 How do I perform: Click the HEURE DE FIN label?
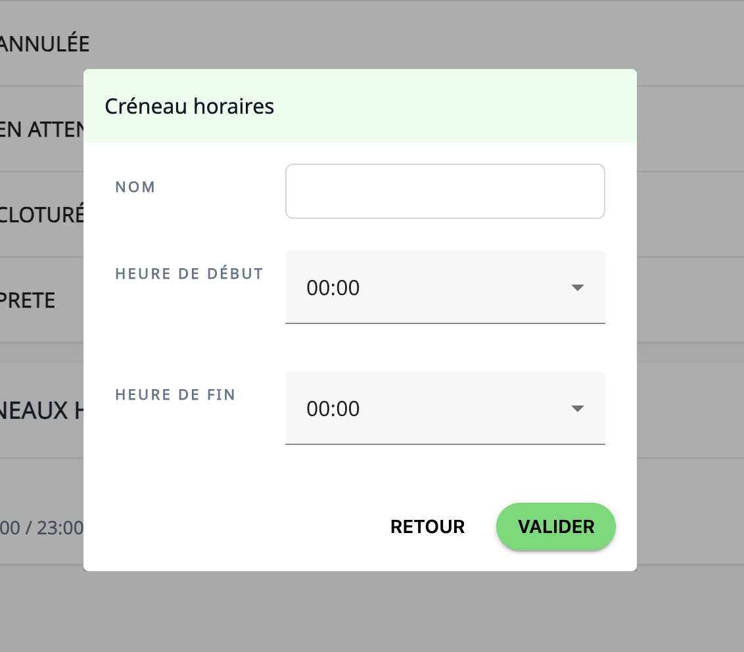(x=175, y=395)
